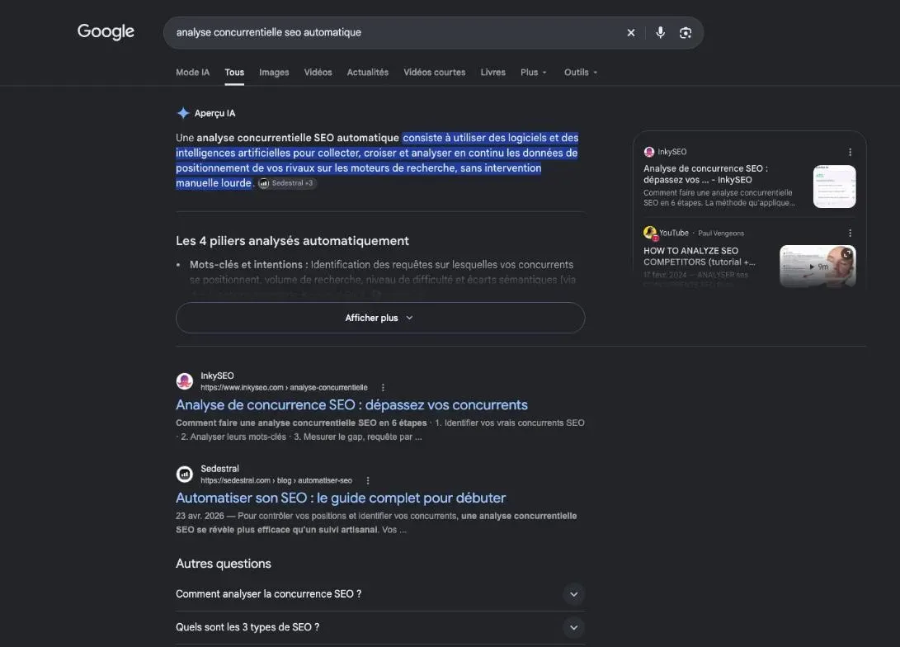Expand overview with Afficher plus

click(380, 318)
